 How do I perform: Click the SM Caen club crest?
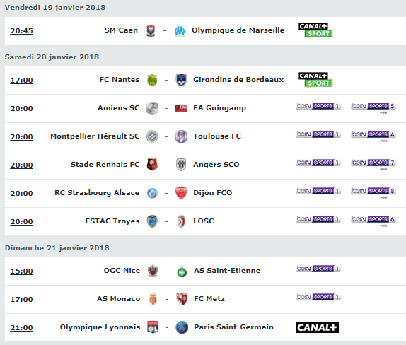coord(151,30)
